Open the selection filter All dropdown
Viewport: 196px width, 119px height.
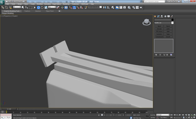17,7
